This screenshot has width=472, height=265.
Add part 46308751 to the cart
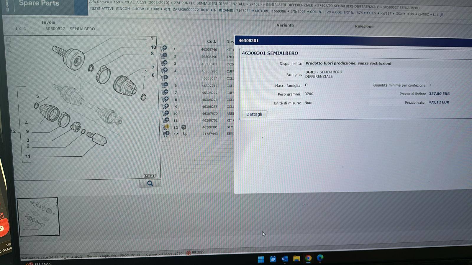click(166, 120)
